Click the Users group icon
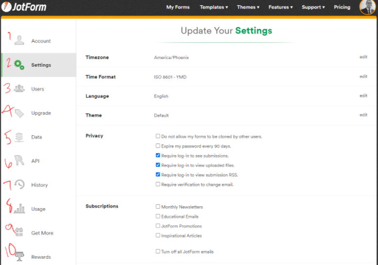This screenshot has width=378, height=265. tap(19, 88)
